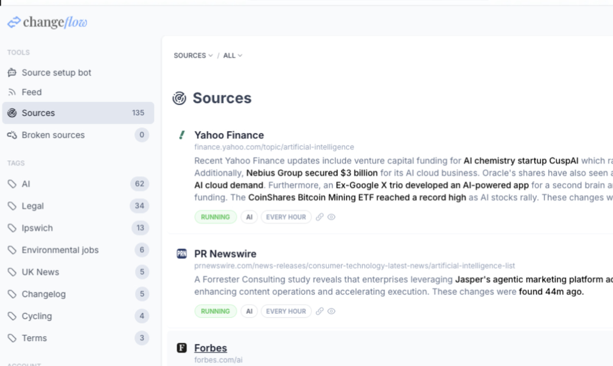Click the PR Newswire source icon

181,254
